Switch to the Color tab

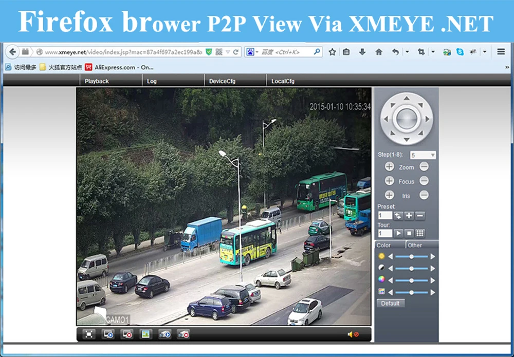point(390,245)
